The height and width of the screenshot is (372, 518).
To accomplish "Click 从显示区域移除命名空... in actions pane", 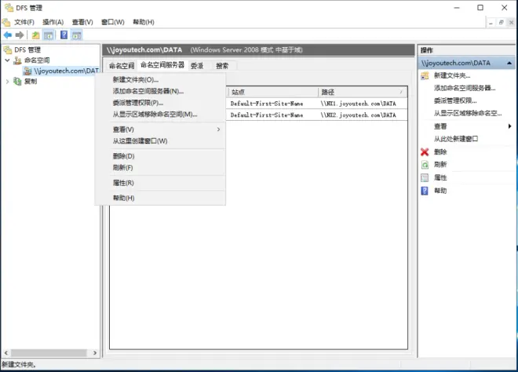I will point(468,113).
